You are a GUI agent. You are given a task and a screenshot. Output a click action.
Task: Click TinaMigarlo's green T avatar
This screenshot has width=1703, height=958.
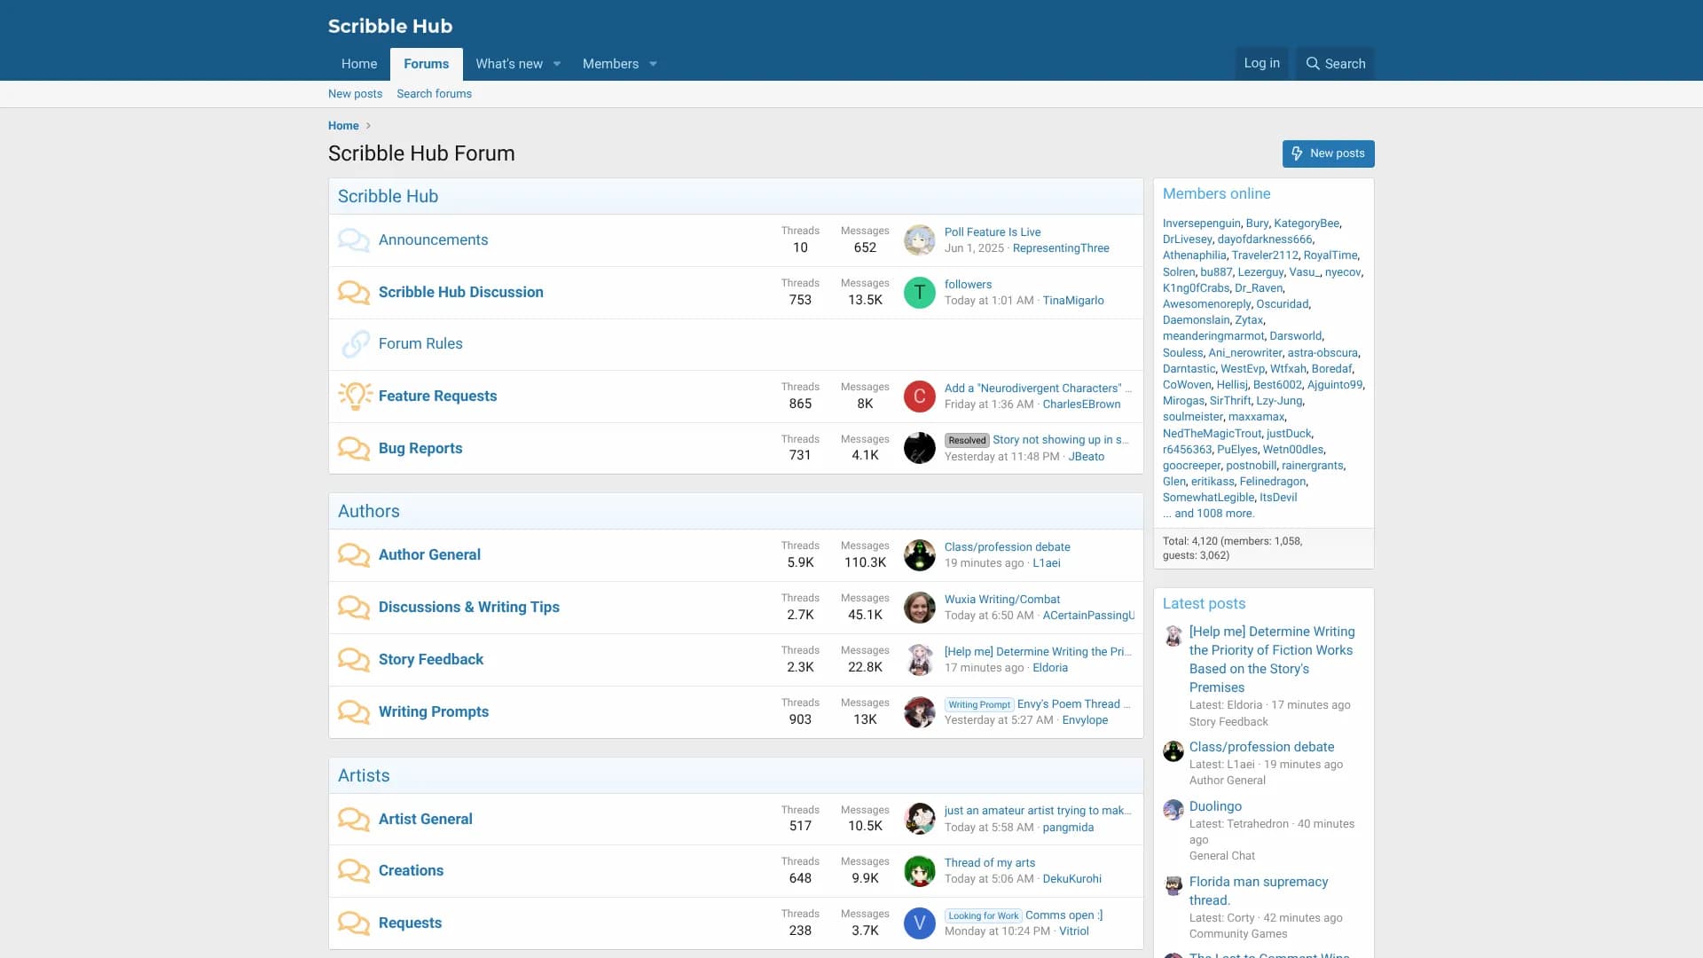[919, 293]
